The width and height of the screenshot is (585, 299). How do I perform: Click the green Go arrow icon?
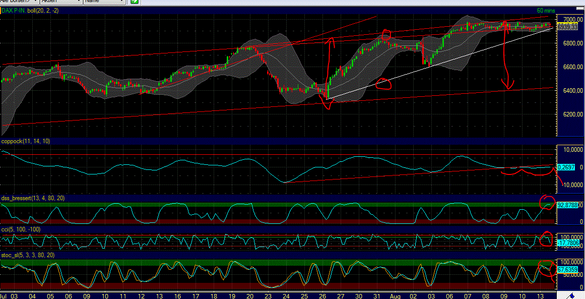133,3
